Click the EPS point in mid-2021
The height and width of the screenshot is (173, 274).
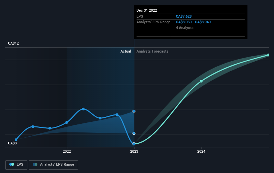click(x=33, y=127)
